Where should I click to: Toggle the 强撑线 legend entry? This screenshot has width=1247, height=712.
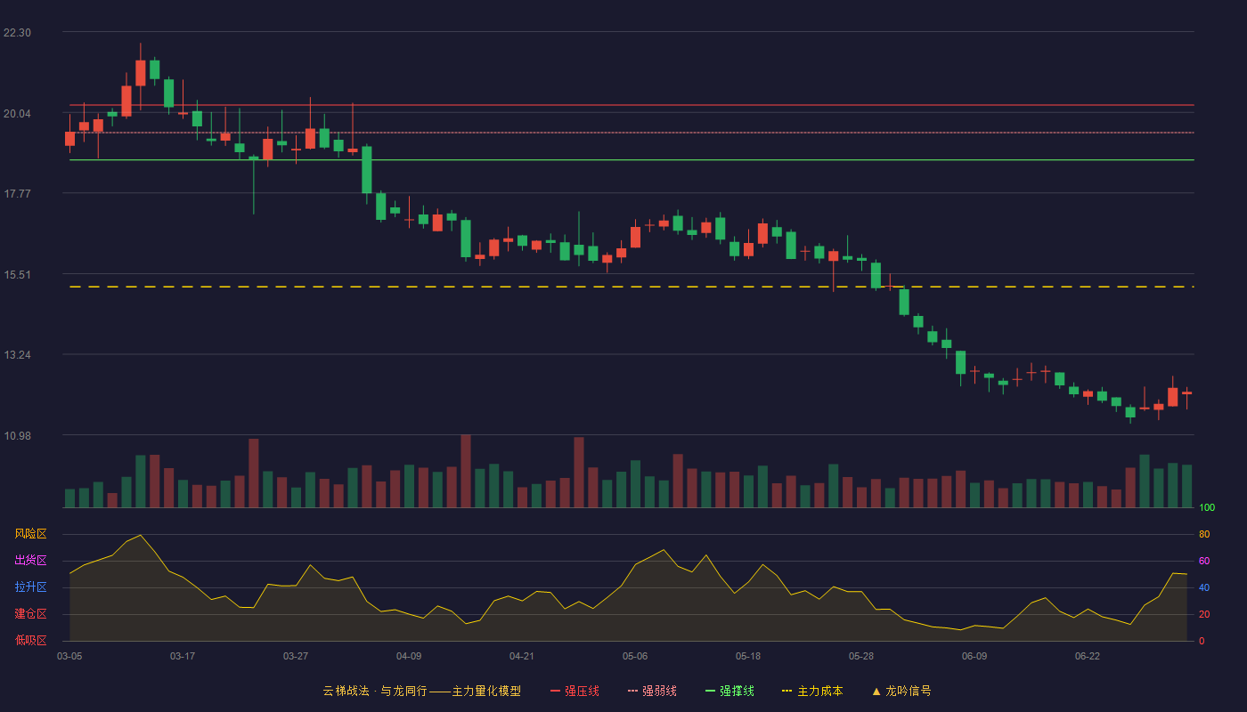[729, 691]
